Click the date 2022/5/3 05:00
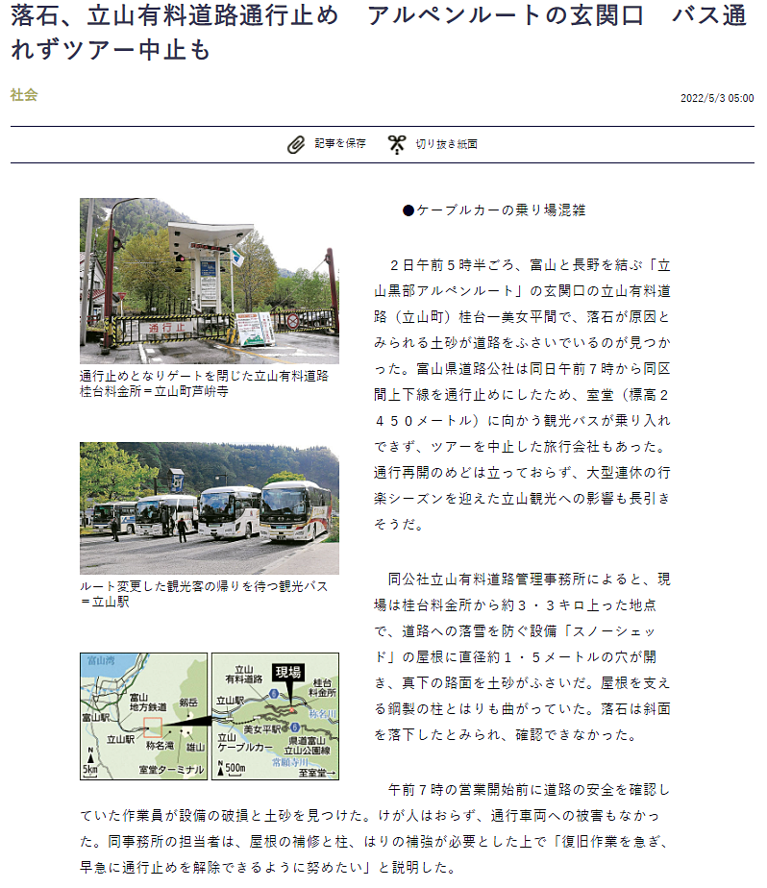 (x=717, y=99)
